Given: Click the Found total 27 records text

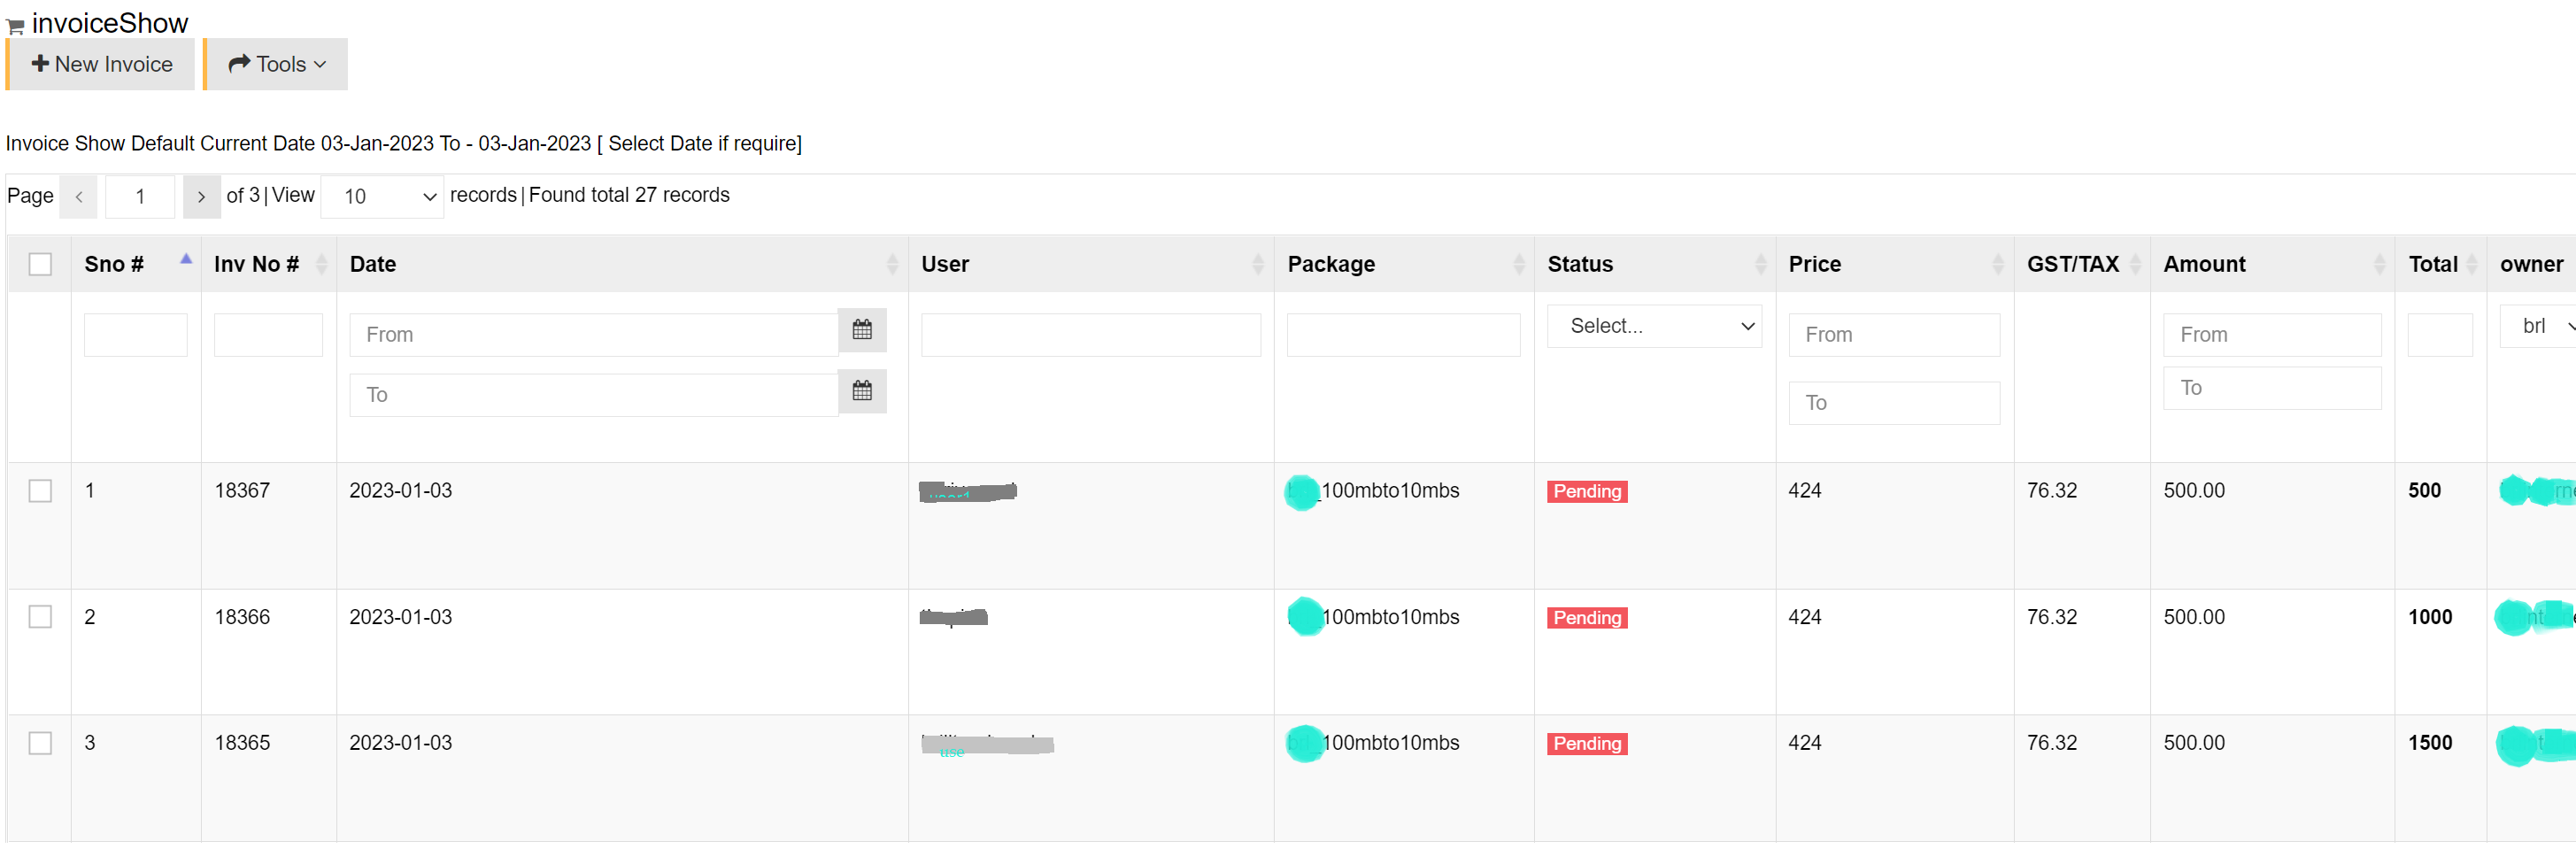Looking at the screenshot, I should pyautogui.click(x=629, y=195).
